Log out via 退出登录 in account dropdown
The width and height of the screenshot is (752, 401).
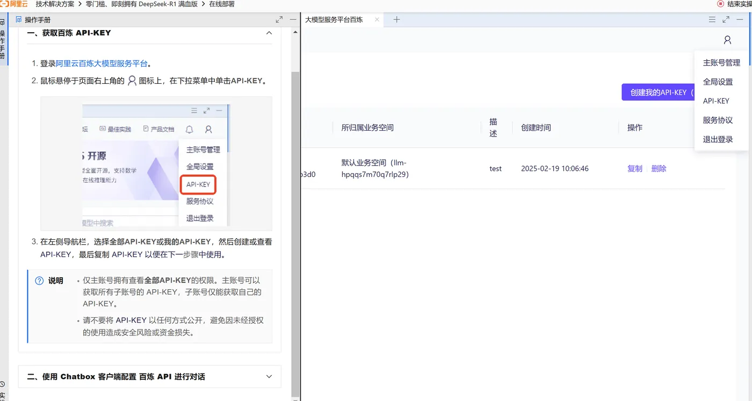(718, 139)
